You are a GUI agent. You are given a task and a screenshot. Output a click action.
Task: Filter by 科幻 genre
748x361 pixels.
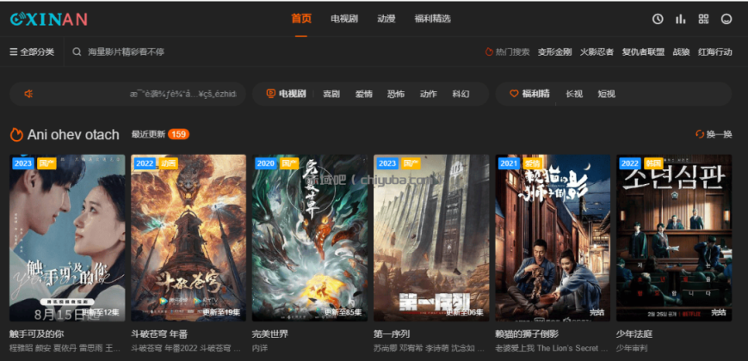(461, 94)
